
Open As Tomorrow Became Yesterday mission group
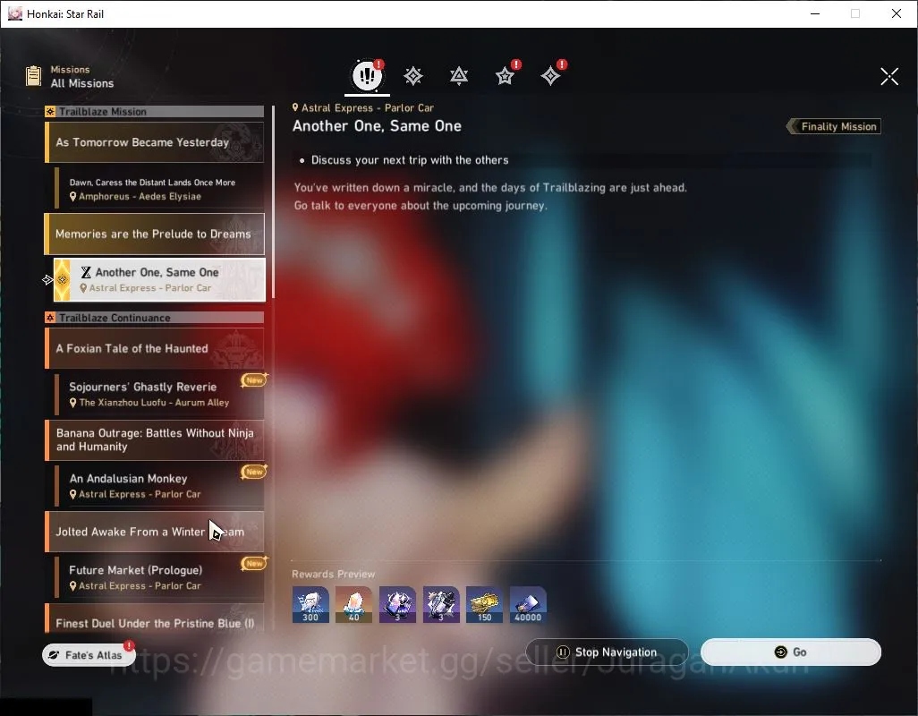[x=154, y=142]
